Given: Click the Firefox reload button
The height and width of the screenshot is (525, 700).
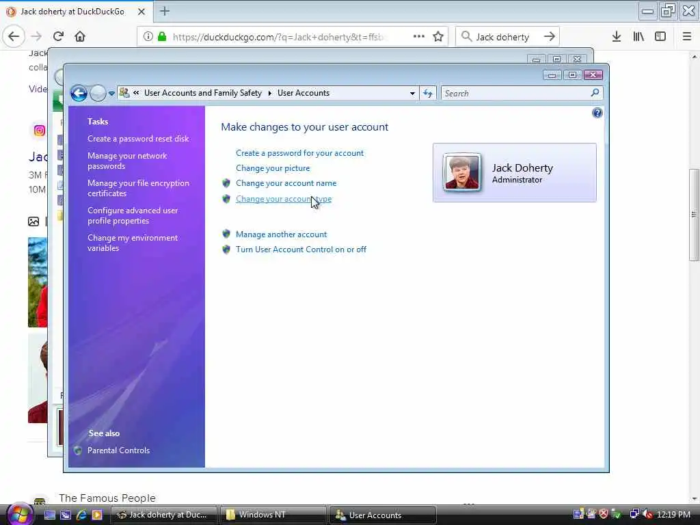Looking at the screenshot, I should tap(59, 36).
